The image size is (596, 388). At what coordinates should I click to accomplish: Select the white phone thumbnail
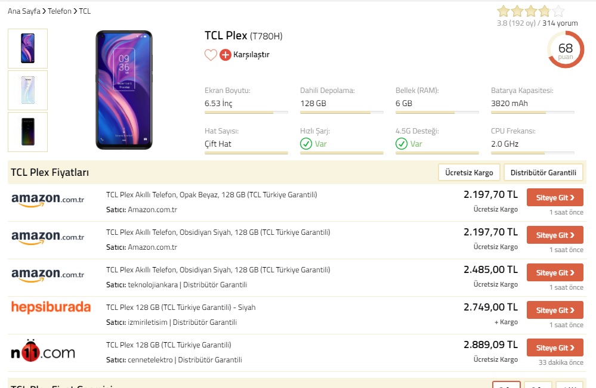28,91
